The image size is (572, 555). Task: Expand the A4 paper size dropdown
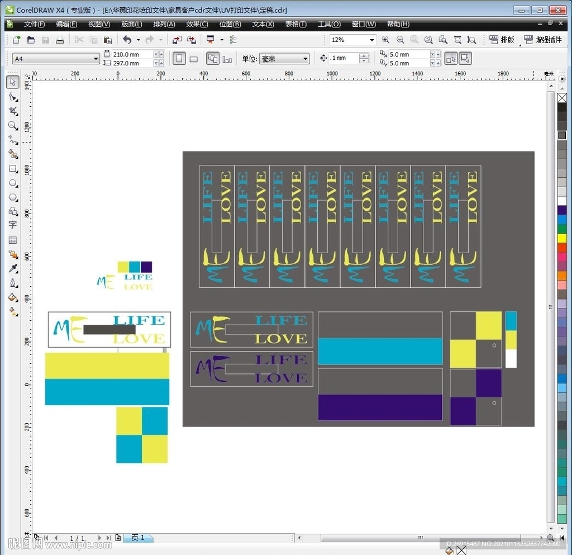click(x=96, y=59)
